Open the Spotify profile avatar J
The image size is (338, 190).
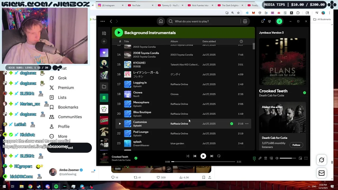coord(279,21)
